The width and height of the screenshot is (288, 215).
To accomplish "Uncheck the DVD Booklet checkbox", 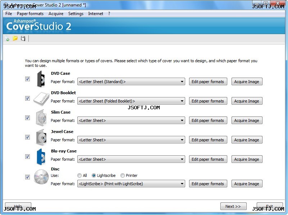I will (x=27, y=99).
